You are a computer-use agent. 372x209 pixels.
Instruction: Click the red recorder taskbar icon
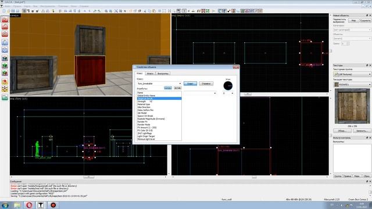[x=53, y=205]
